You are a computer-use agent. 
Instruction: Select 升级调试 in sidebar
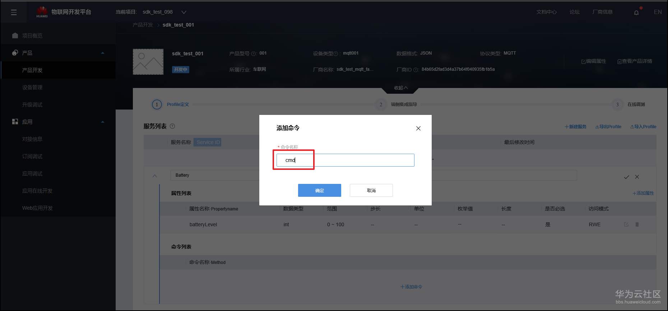pyautogui.click(x=32, y=105)
